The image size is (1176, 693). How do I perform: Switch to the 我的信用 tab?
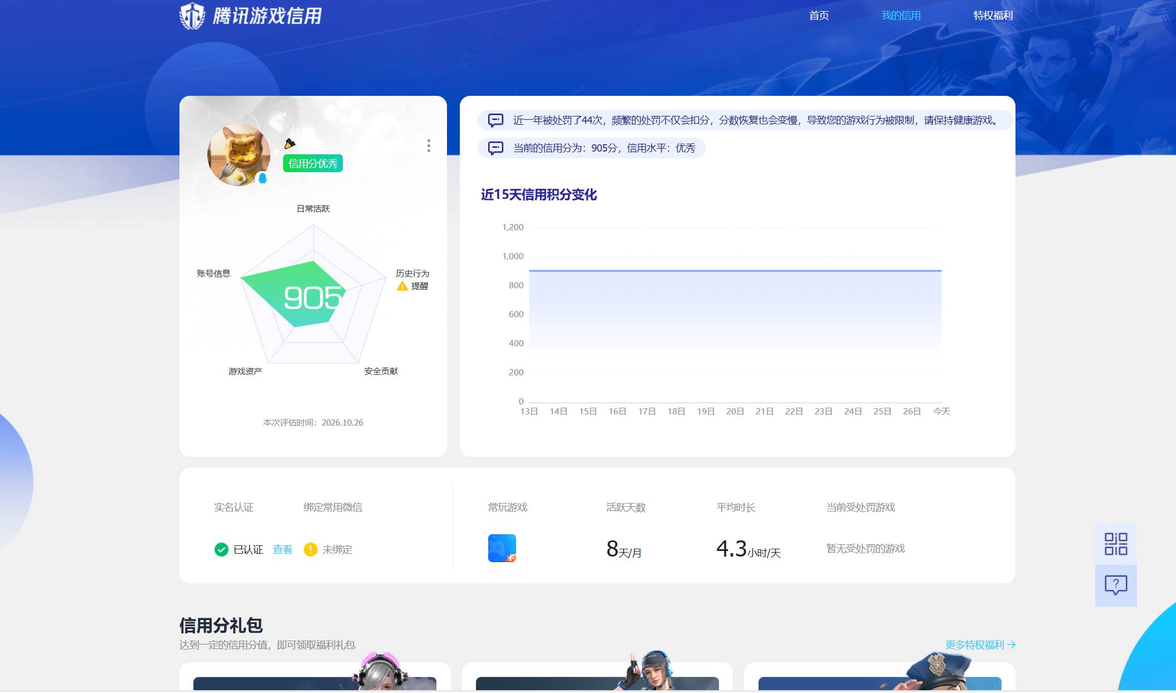[901, 16]
